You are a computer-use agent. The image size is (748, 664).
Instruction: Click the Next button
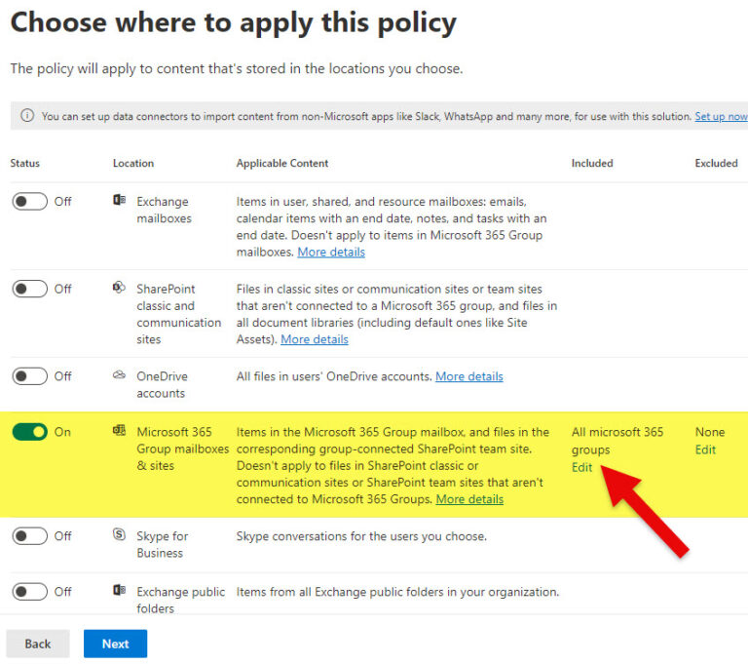point(116,644)
